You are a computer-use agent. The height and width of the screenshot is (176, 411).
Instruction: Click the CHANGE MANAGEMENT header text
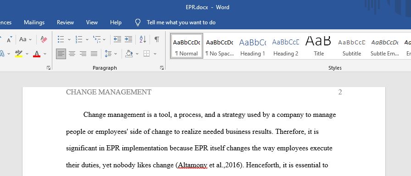click(x=109, y=92)
